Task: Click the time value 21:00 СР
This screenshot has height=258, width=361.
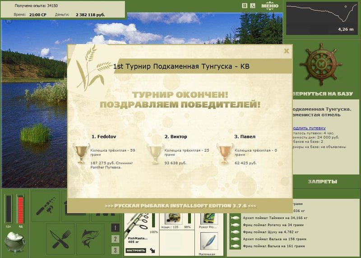Action: [38, 15]
